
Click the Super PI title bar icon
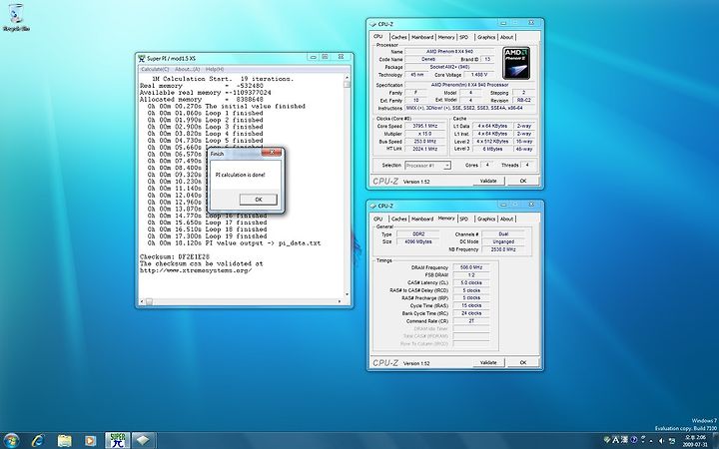click(x=142, y=59)
